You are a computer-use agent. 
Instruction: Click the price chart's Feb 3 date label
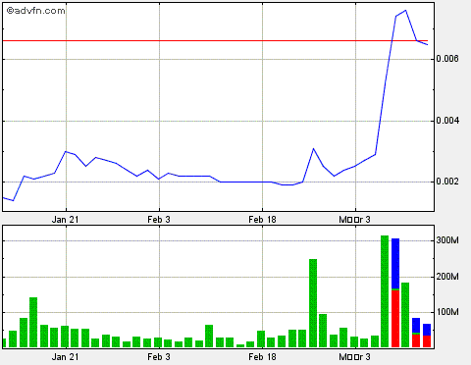(159, 219)
